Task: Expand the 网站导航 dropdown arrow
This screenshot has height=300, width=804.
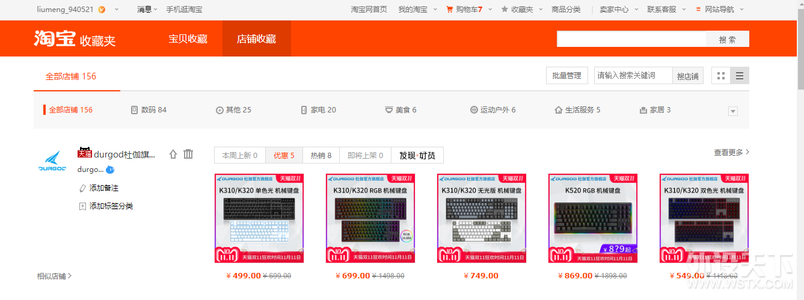Action: click(x=741, y=10)
